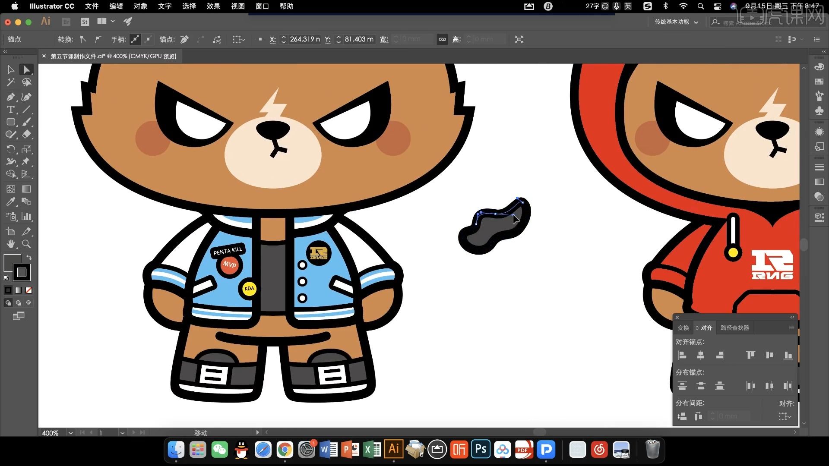Switch to the 路径查找器 tab
Screen dimensions: 829x466
(x=734, y=328)
